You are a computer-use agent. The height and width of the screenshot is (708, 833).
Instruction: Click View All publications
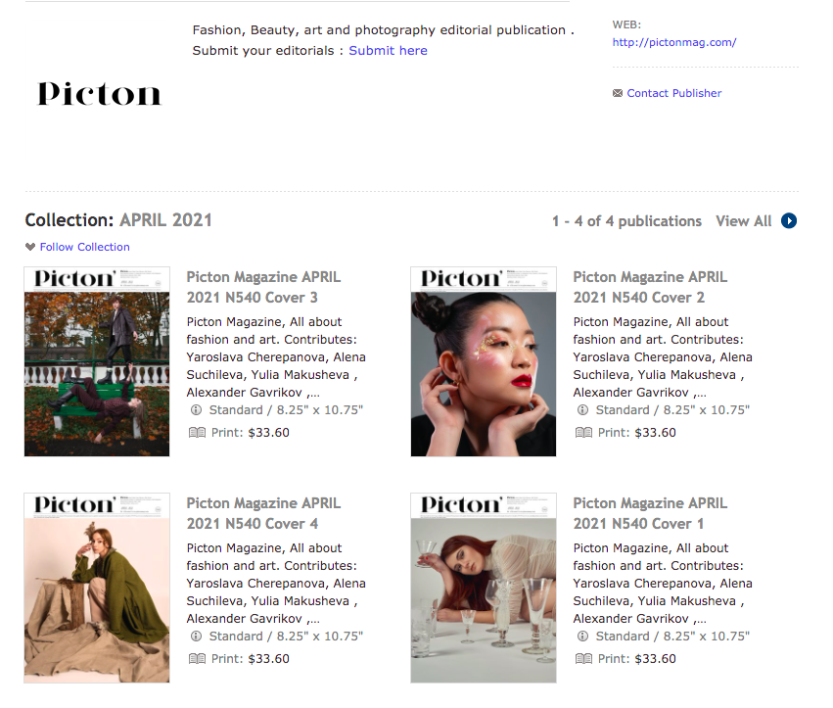pyautogui.click(x=743, y=221)
